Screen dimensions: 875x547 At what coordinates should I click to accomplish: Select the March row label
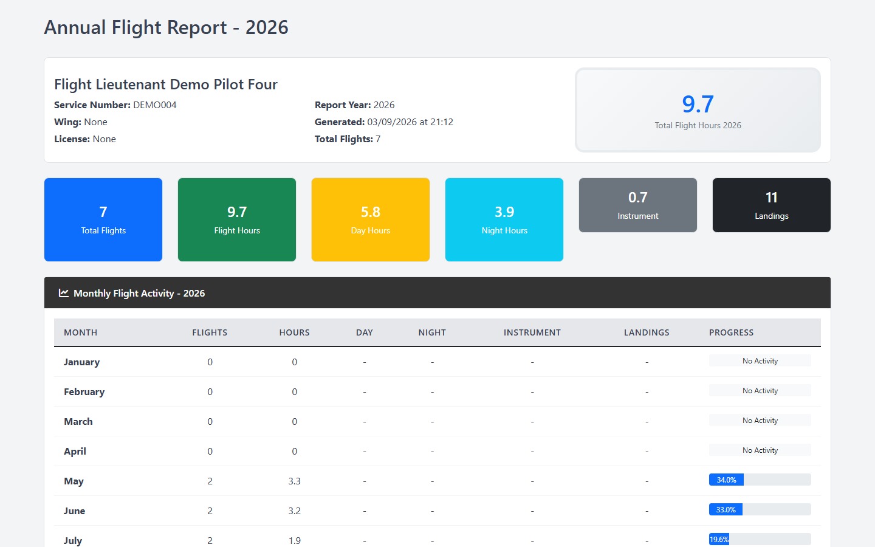click(78, 421)
